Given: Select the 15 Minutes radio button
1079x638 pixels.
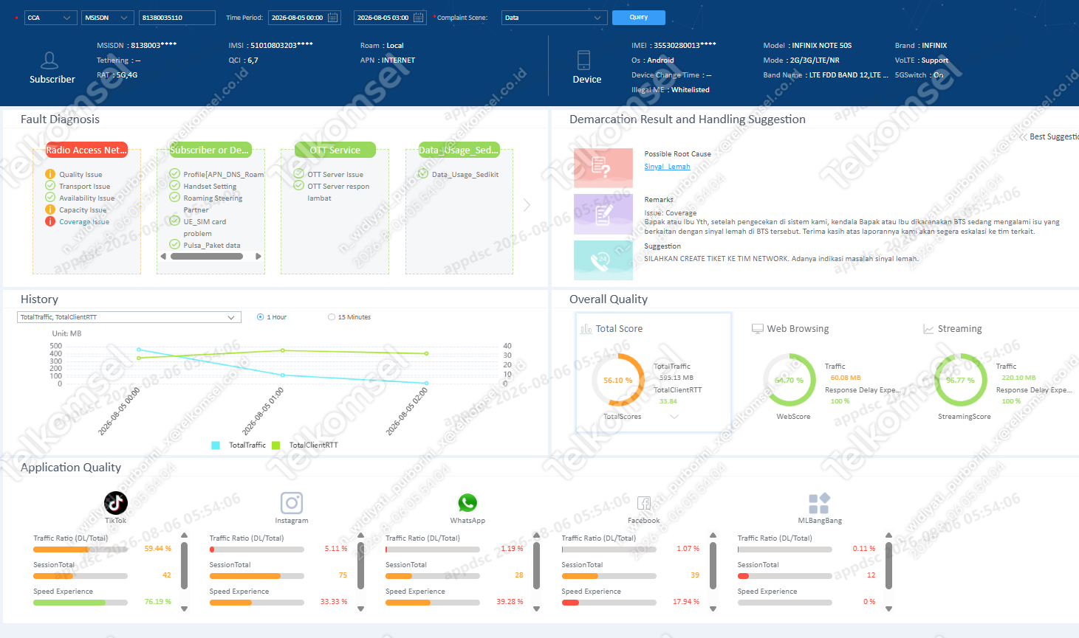Looking at the screenshot, I should (x=332, y=317).
